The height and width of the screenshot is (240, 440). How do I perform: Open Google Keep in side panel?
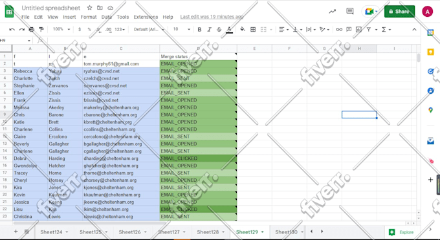tap(430, 52)
